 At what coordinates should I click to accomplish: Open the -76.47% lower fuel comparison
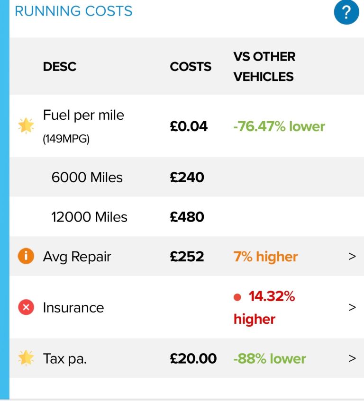279,126
